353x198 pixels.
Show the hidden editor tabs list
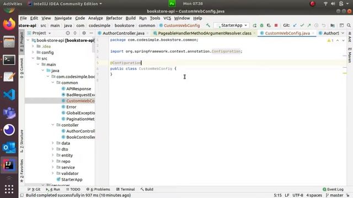point(343,33)
